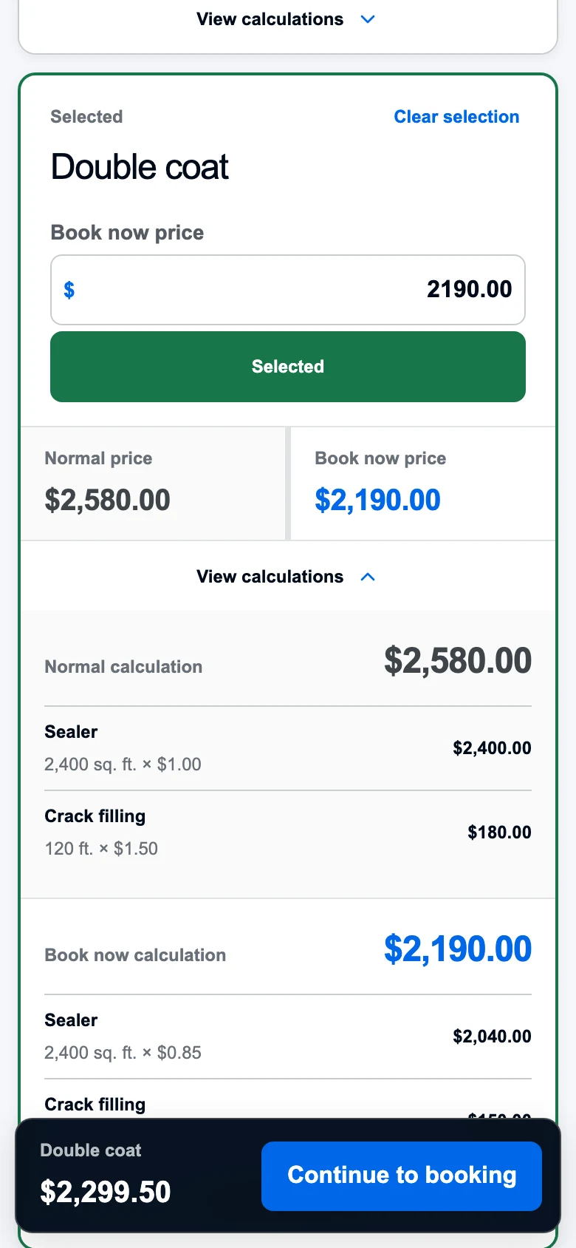Image resolution: width=576 pixels, height=1248 pixels.
Task: Click the Sealer row priced at $2,040.00
Action: (x=288, y=1037)
